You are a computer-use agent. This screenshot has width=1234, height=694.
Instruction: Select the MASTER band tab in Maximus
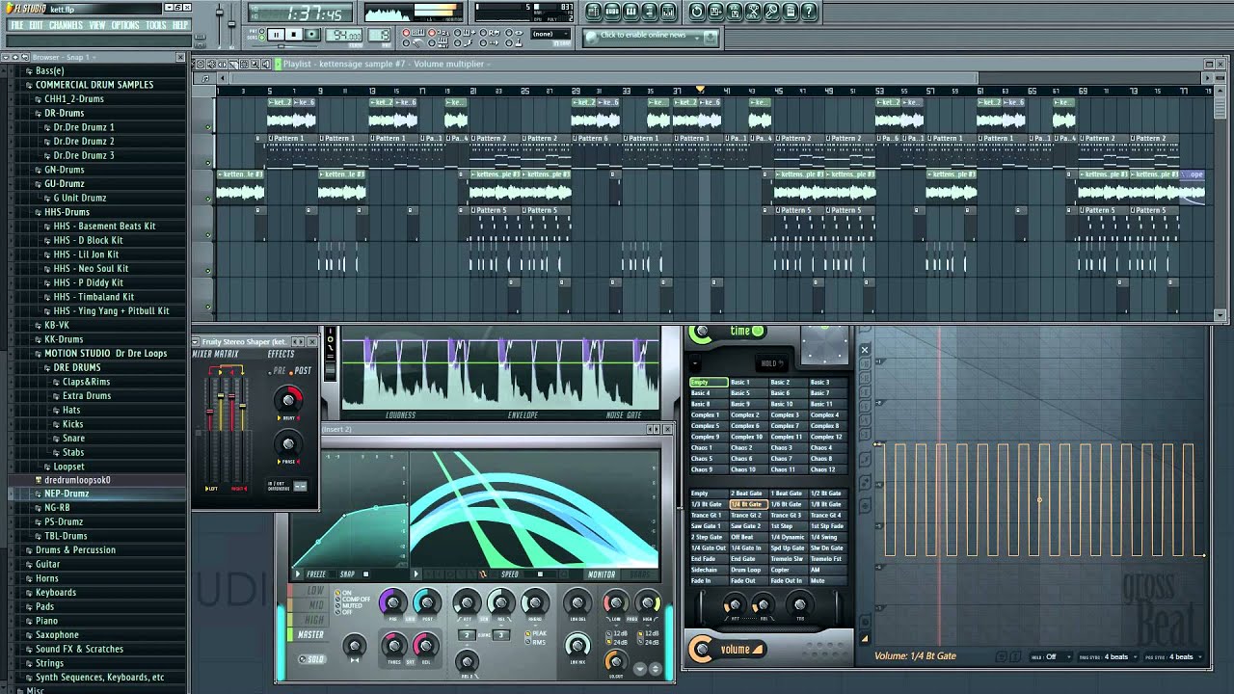(x=308, y=635)
